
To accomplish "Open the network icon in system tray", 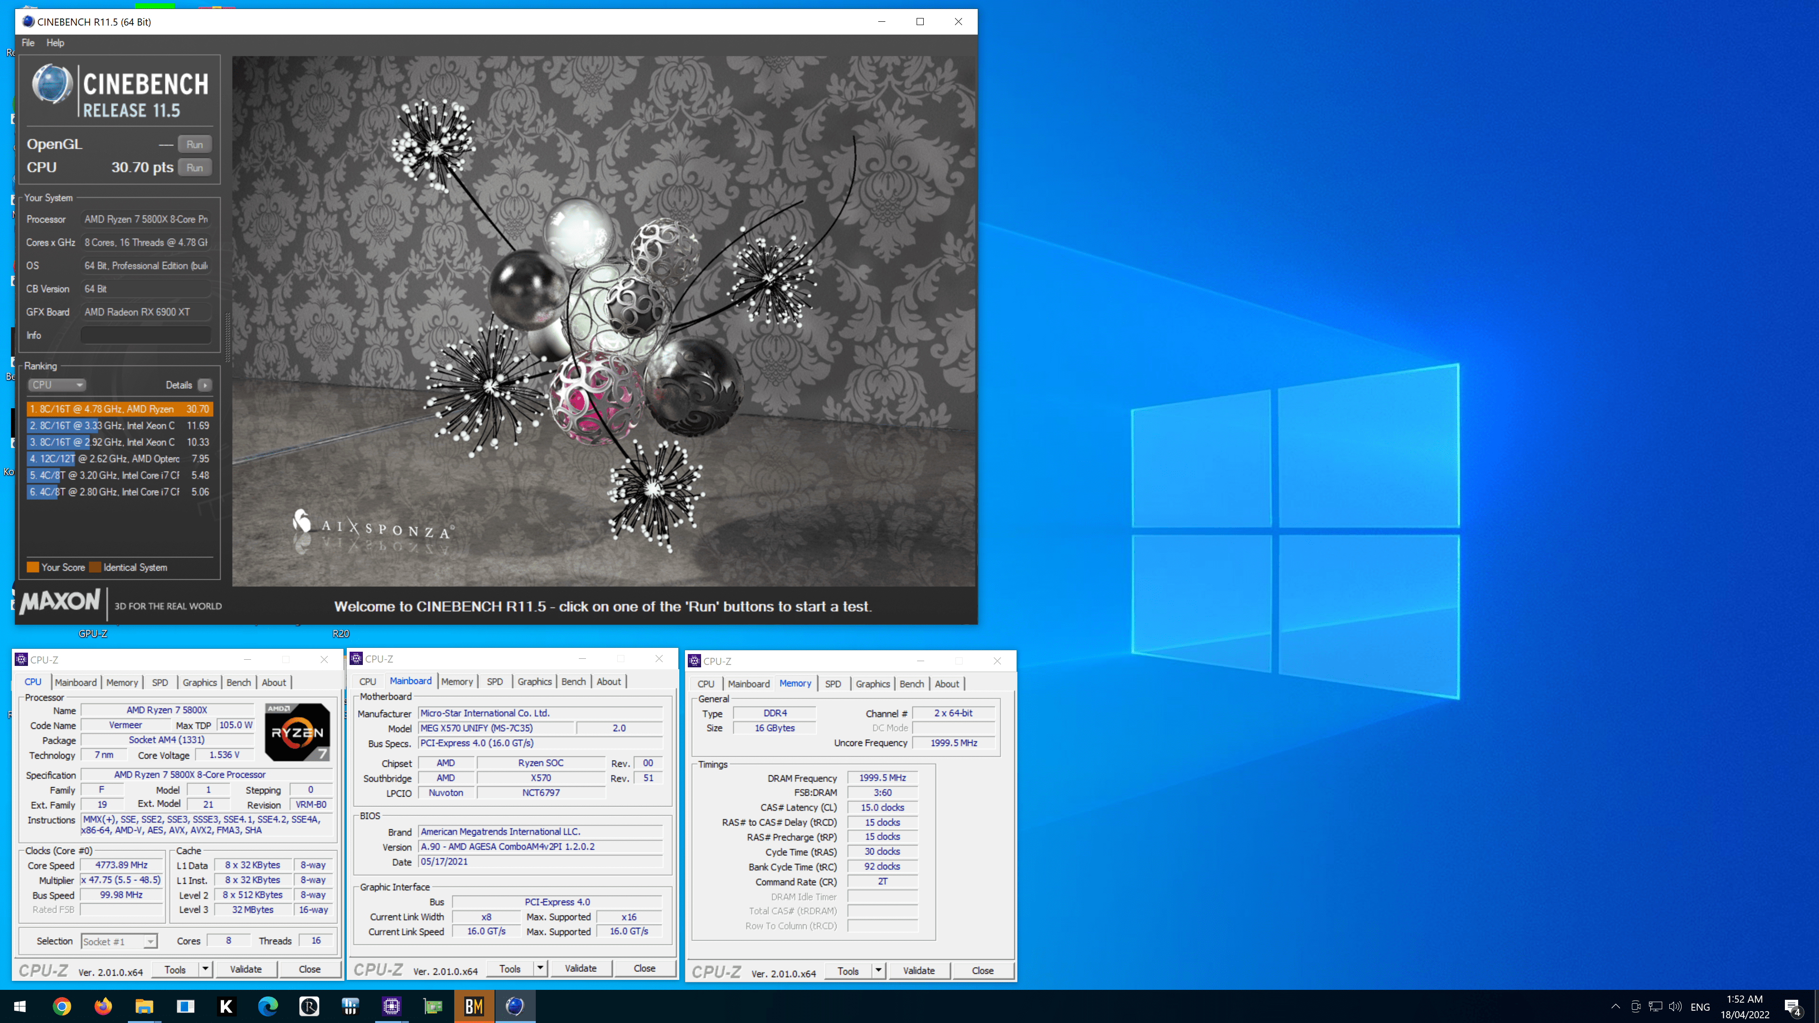I will [1655, 1006].
